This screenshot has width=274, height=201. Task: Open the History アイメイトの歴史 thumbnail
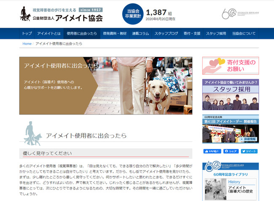tap(231, 189)
